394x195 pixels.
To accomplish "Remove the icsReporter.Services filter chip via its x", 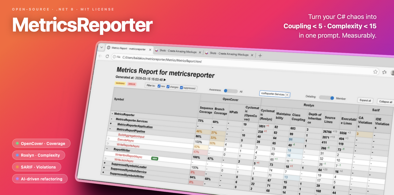I will [287, 94].
